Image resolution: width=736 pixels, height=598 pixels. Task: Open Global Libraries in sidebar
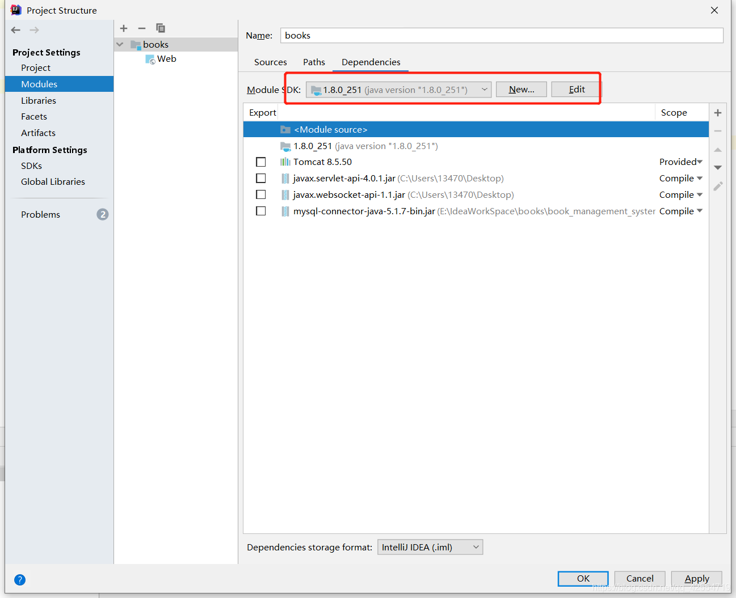(53, 182)
